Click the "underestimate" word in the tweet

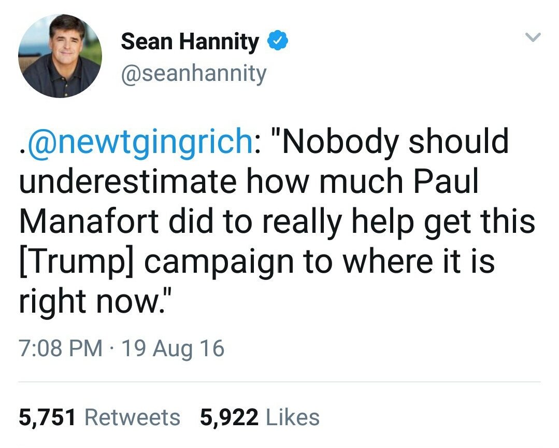[x=127, y=181]
